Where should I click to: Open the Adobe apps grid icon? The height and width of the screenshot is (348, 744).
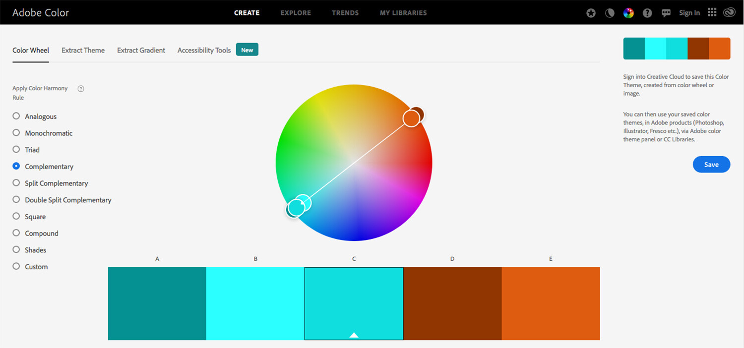pyautogui.click(x=712, y=12)
